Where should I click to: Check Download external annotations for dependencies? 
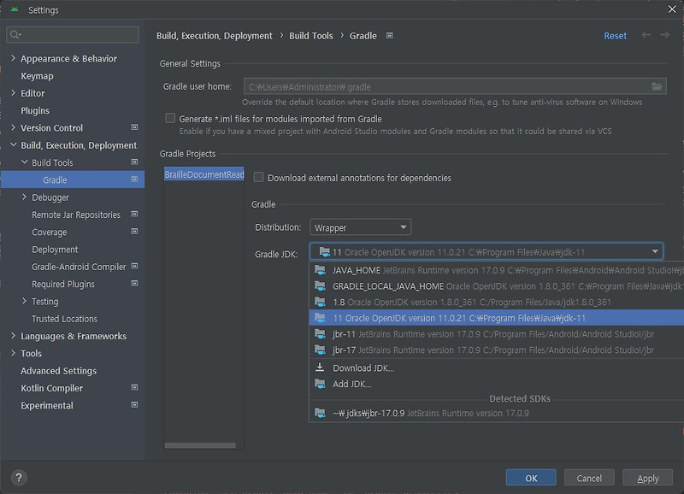pos(258,176)
